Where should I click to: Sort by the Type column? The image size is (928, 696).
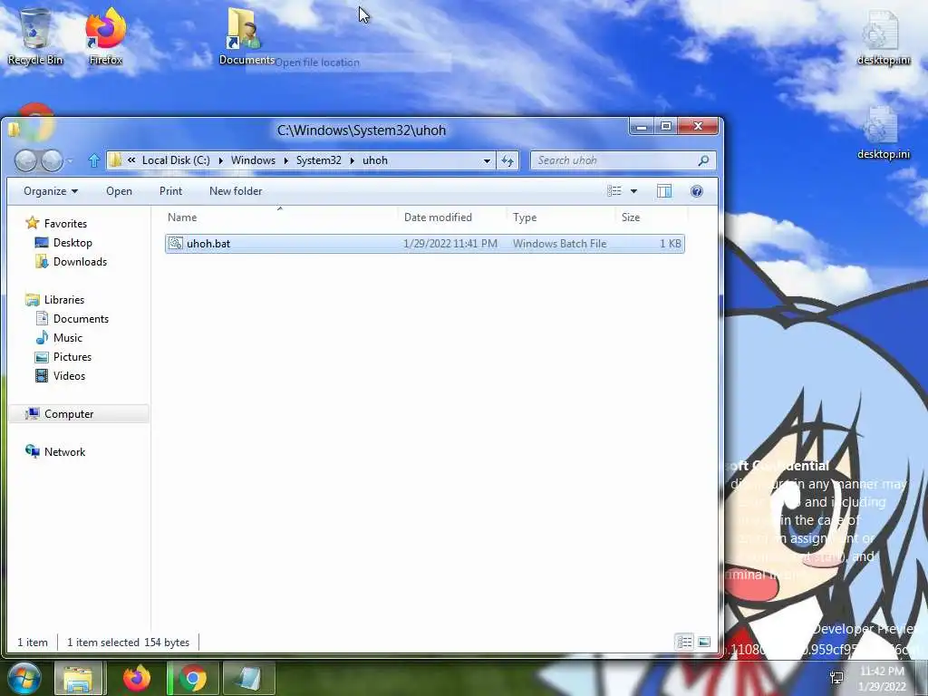coord(560,217)
